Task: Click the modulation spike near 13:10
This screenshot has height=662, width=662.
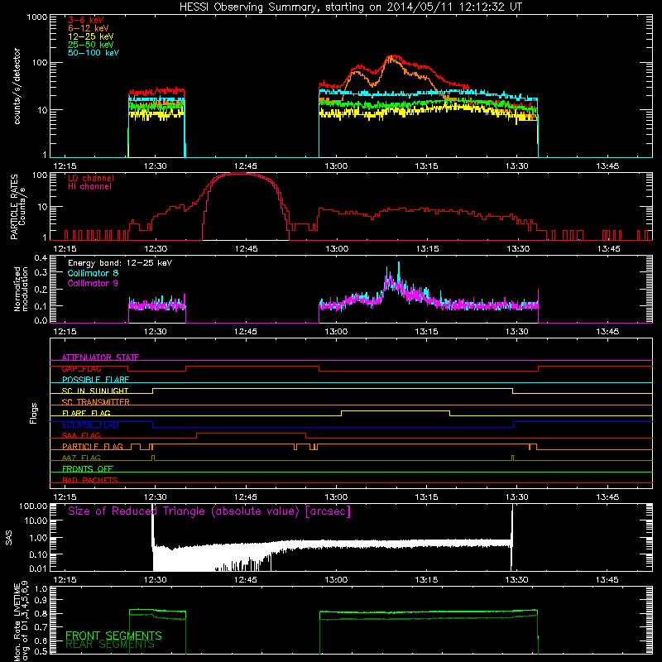Action: 399,271
